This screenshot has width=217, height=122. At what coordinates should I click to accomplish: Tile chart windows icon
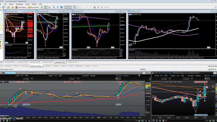tap(62, 7)
